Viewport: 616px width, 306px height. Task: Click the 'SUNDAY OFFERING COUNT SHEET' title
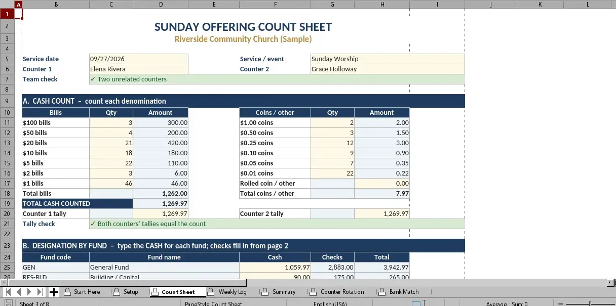(x=243, y=27)
